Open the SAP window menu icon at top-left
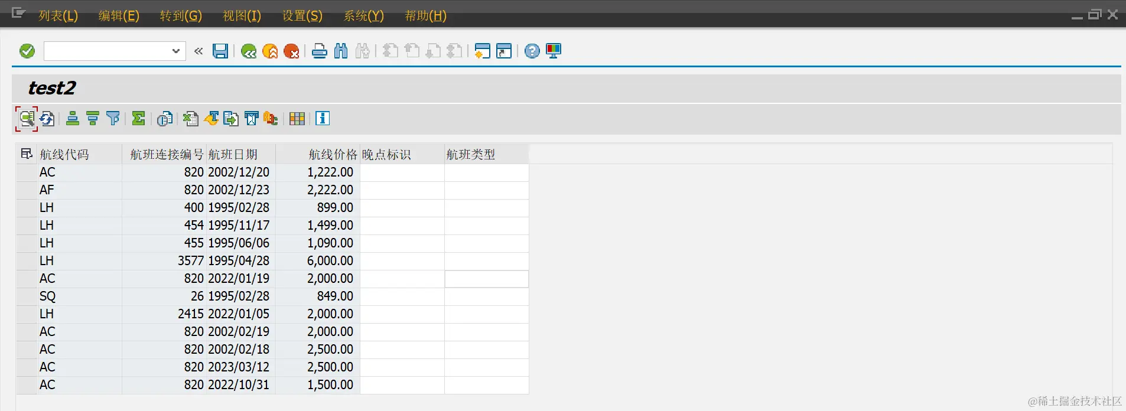1126x411 pixels. click(x=18, y=13)
